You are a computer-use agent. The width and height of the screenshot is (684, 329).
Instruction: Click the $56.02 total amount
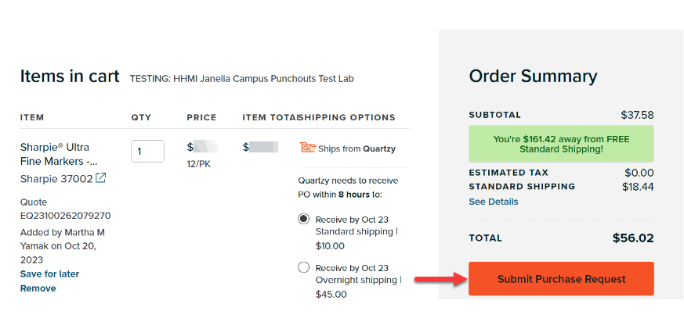[x=633, y=238]
